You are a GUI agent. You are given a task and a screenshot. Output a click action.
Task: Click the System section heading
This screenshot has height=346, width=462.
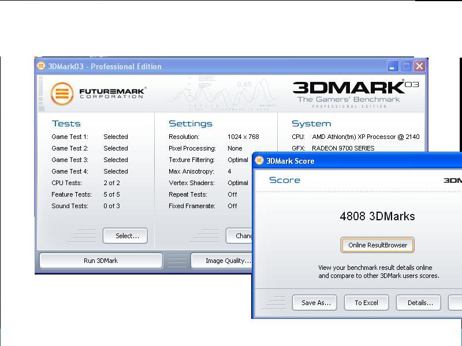[311, 123]
